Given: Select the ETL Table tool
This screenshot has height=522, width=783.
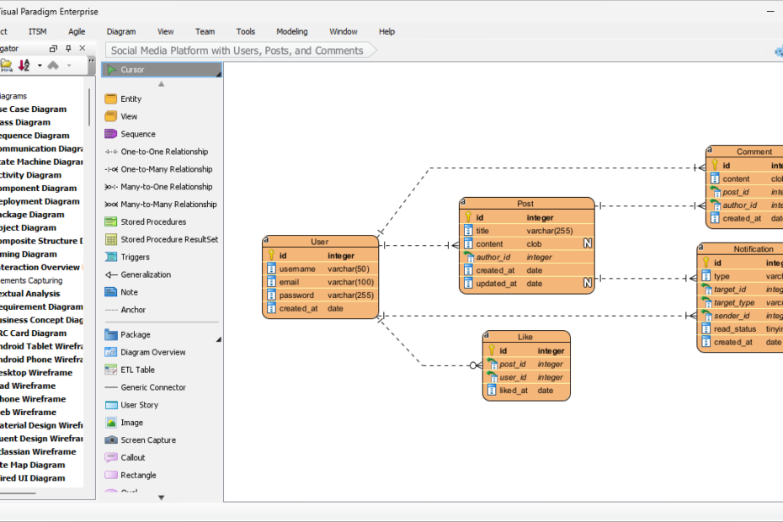Looking at the screenshot, I should (x=137, y=370).
